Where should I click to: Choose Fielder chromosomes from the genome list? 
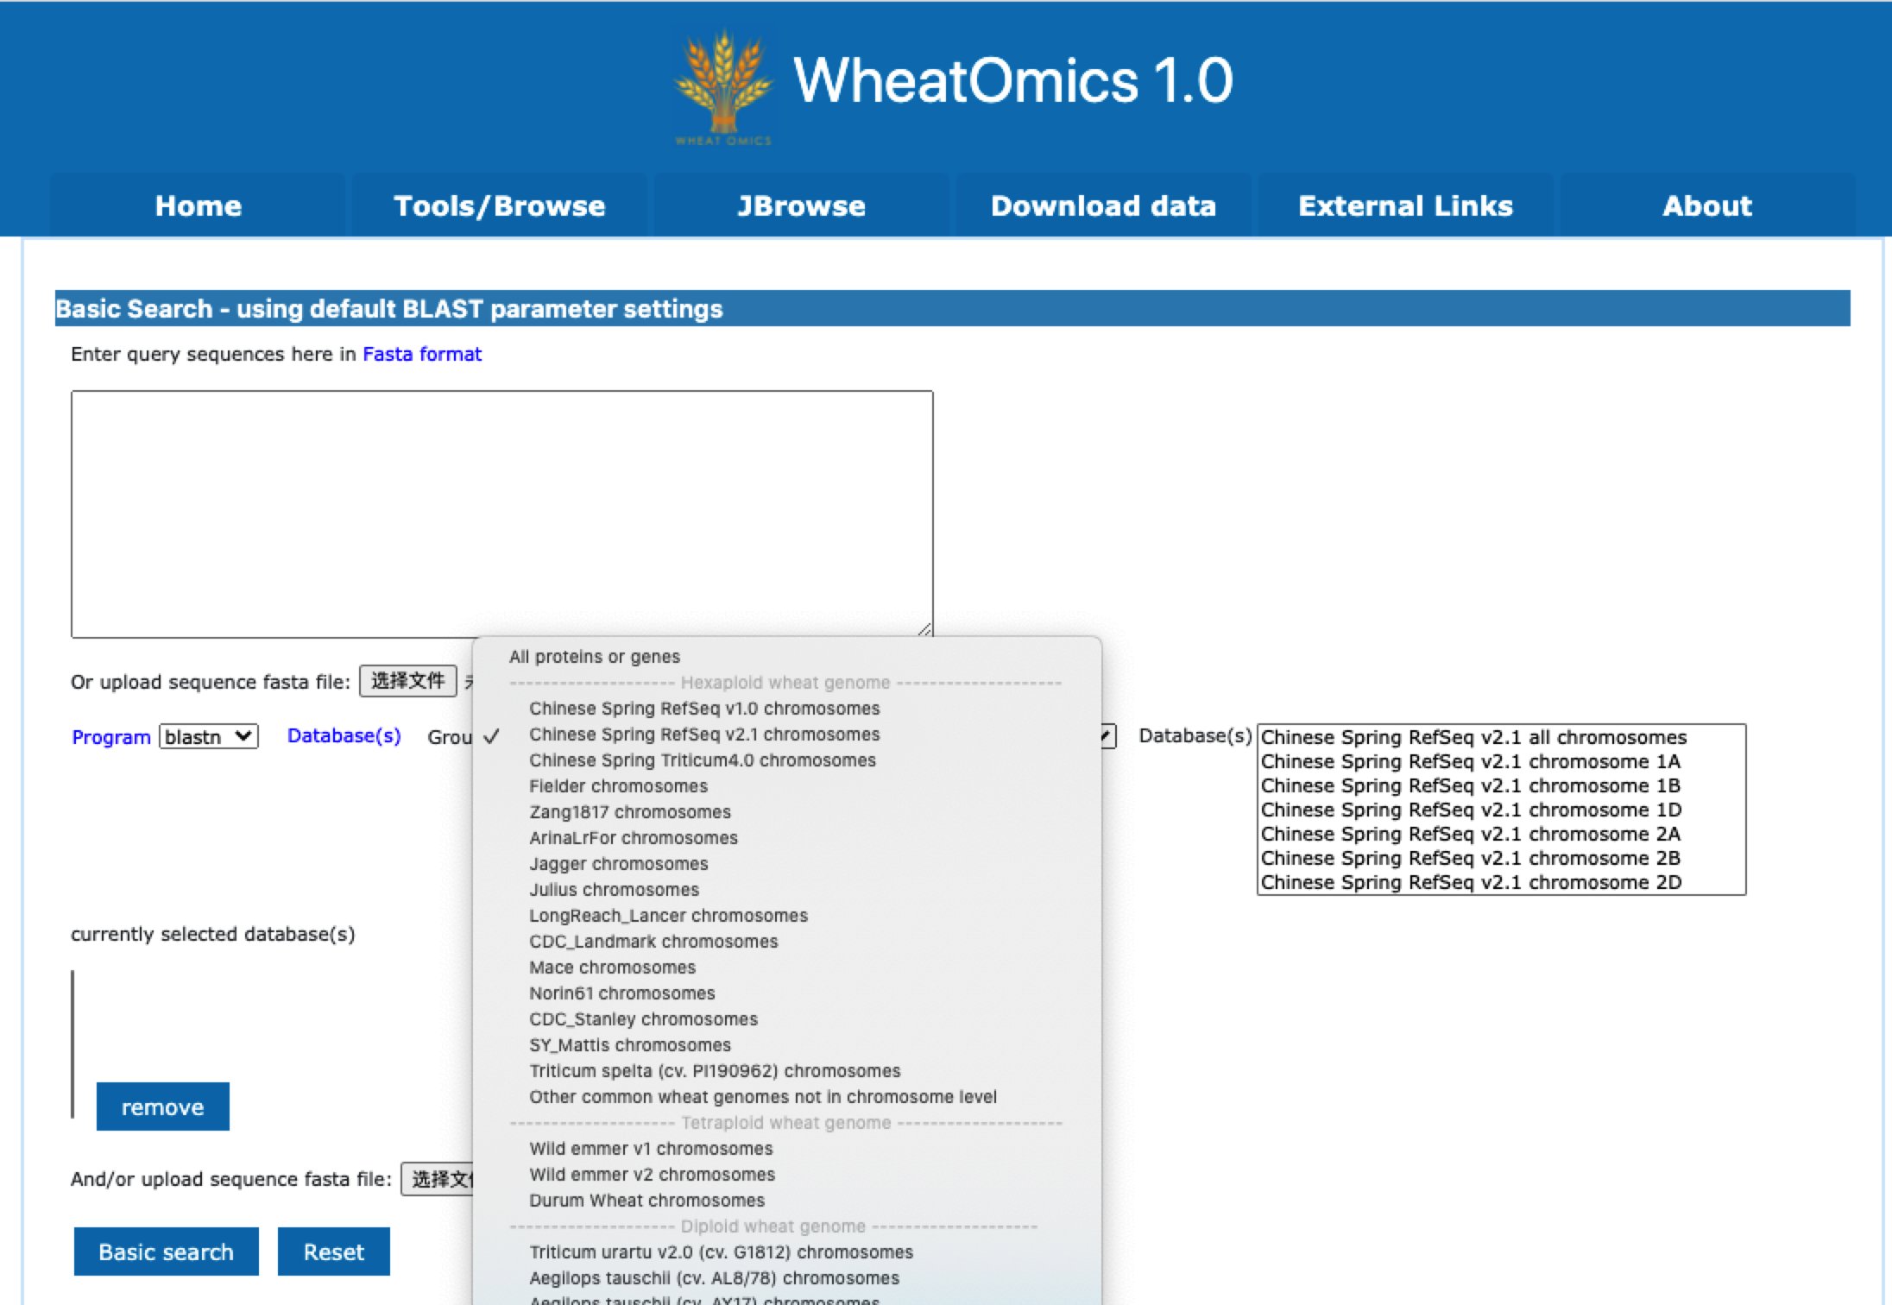(619, 785)
